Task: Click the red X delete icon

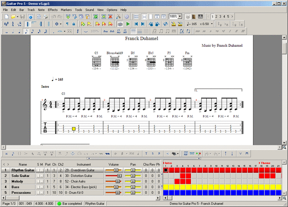Action: tap(110, 17)
